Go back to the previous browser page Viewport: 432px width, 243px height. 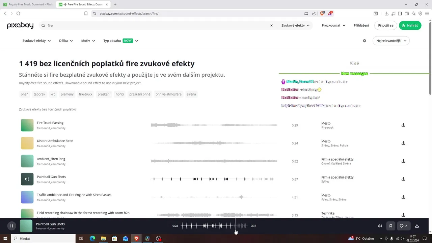[x=5, y=13]
